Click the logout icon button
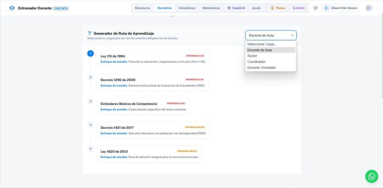This screenshot has height=188, width=383. pos(369,8)
